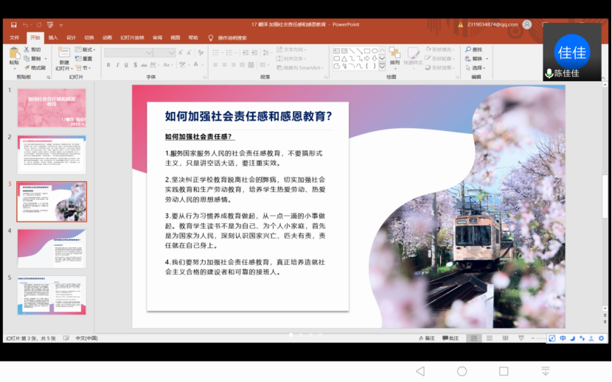
Task: Open the Insert (插入) ribbon tab
Action: coord(53,37)
